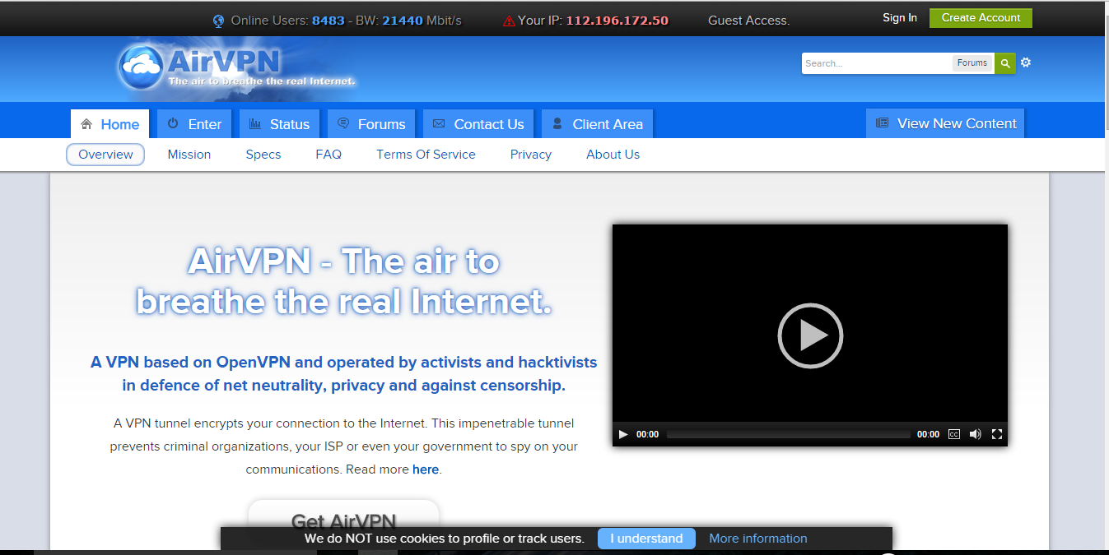Screen dimensions: 1109x555
Task: Select the Mission submenu item
Action: (189, 155)
